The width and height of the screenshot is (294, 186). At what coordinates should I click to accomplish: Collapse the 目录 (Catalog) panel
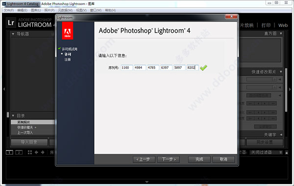13,116
